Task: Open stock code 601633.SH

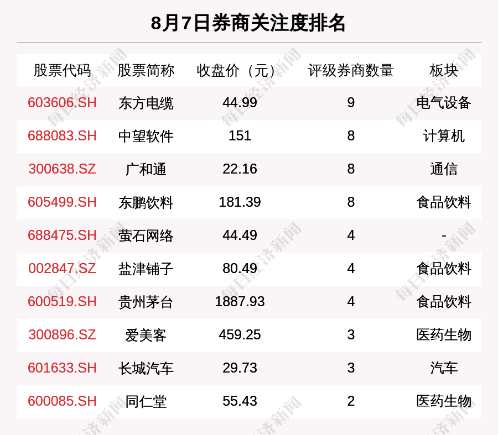Action: (62, 368)
